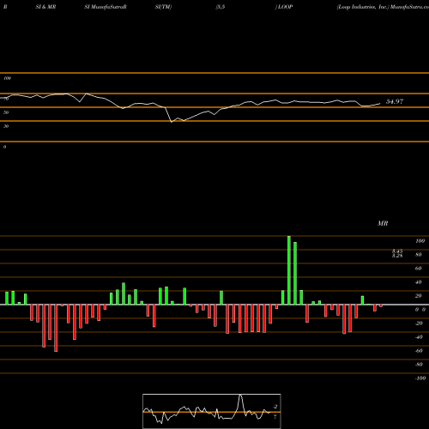Click the RSI value label 54.97
The width and height of the screenshot is (429, 429).
[x=395, y=101]
